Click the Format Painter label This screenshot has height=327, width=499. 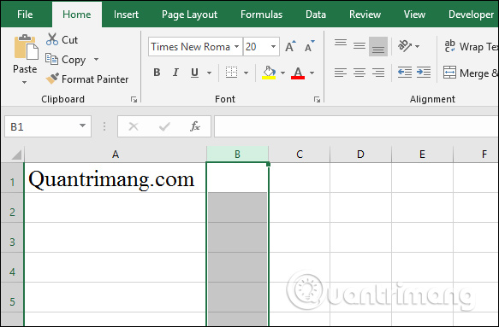95,79
